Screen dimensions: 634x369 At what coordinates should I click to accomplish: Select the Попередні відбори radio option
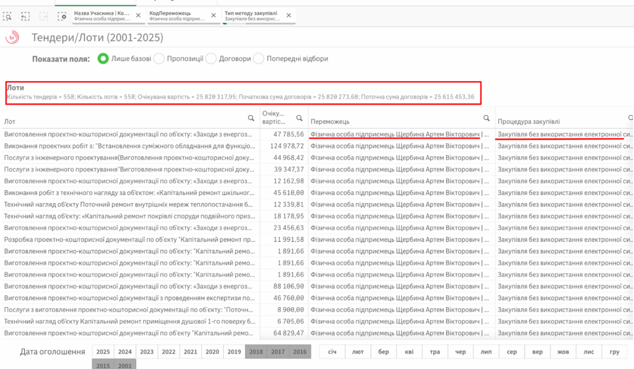[x=259, y=59]
